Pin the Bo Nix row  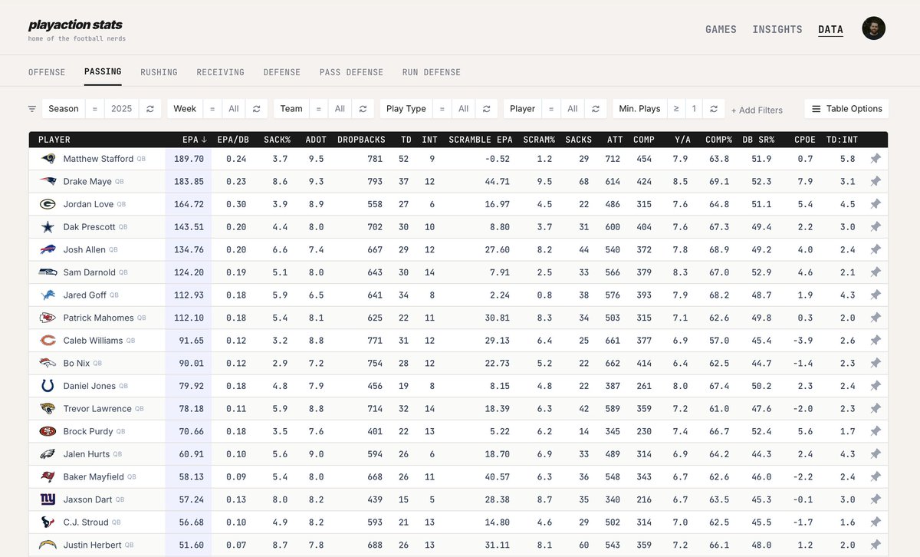click(x=876, y=363)
